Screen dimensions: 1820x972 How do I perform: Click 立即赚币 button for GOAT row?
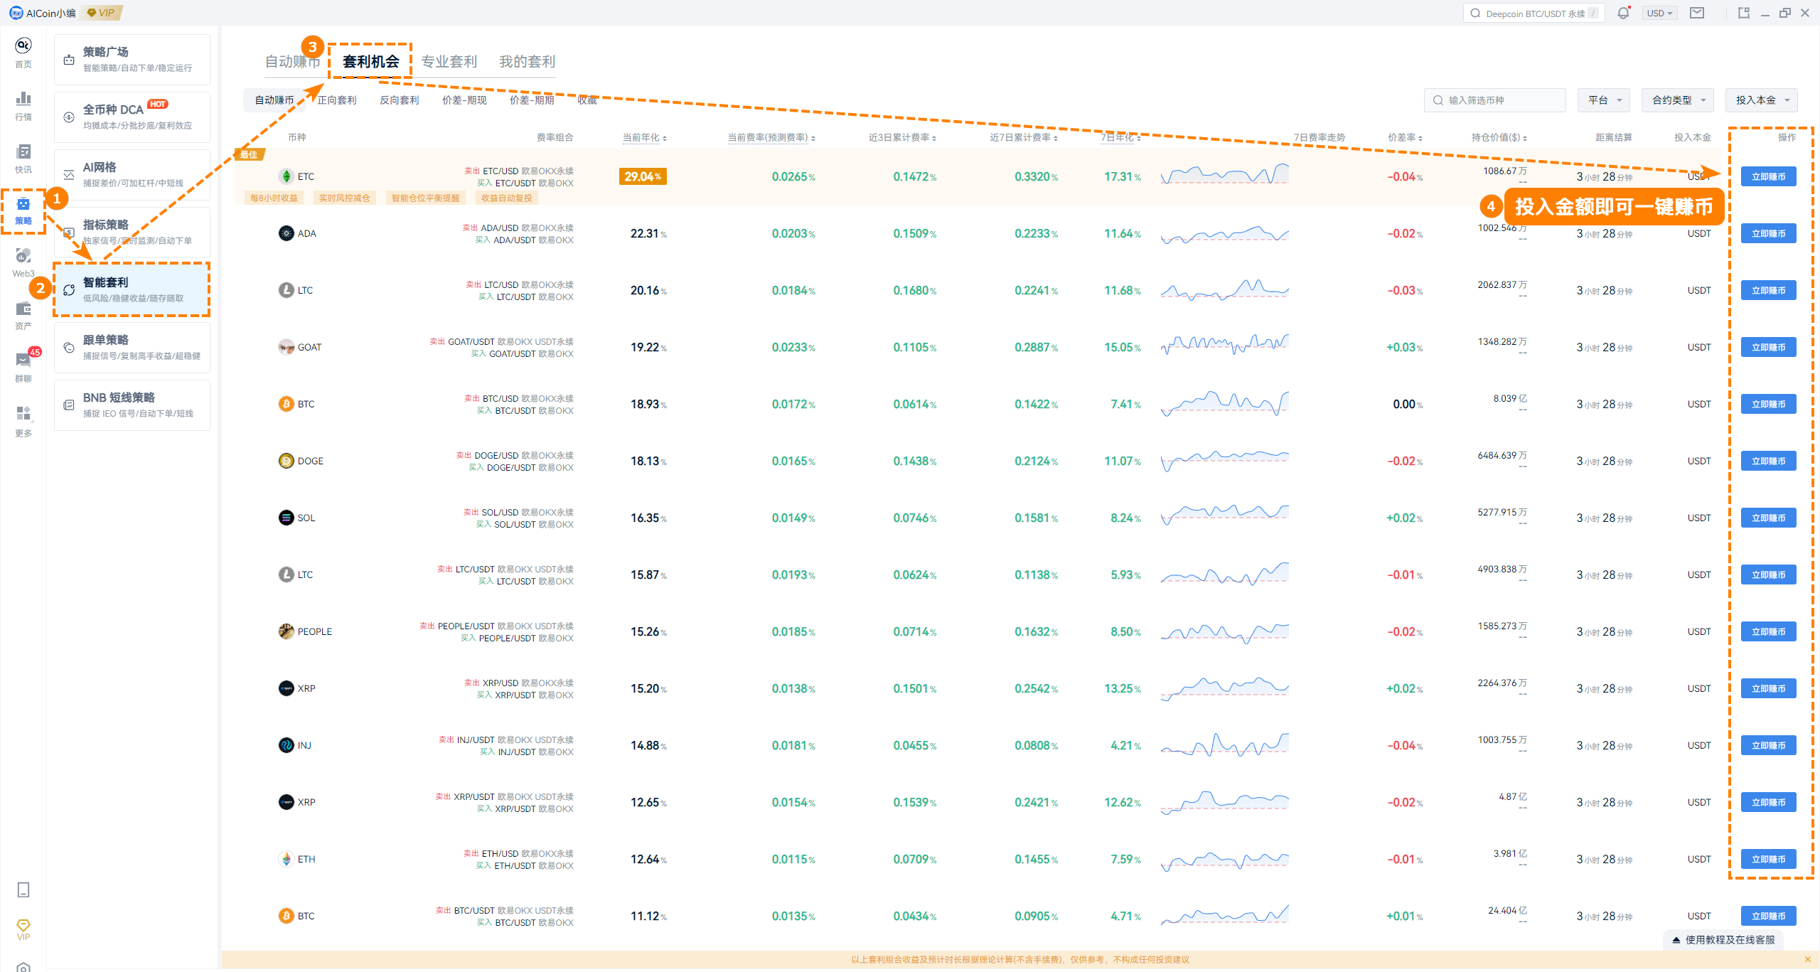[x=1768, y=347]
